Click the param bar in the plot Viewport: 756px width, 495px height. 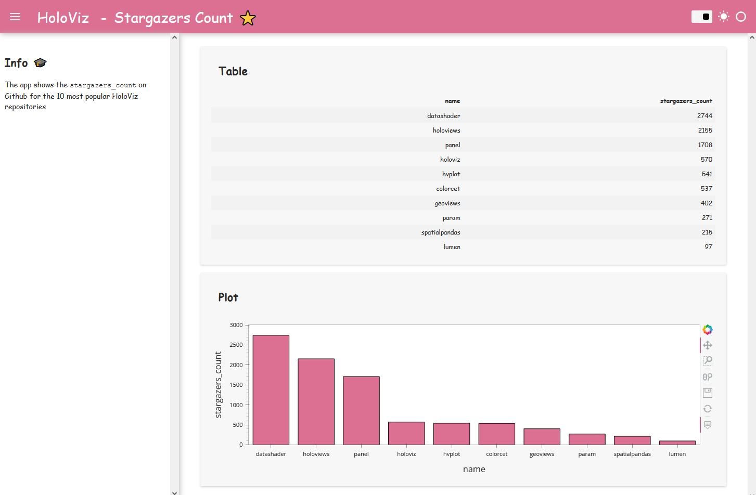click(587, 439)
